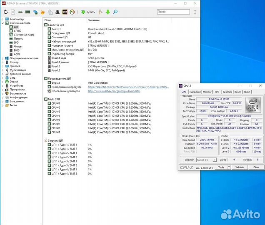265x225 pixels.
Task: Click the user silhouette toolbar icon
Action: [x=57, y=12]
